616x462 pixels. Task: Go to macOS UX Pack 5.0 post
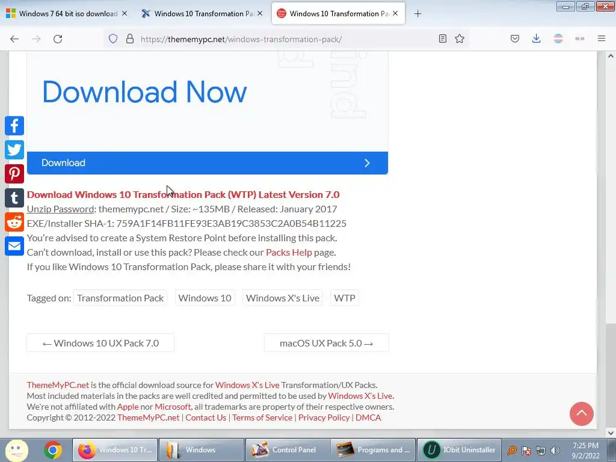tap(327, 343)
